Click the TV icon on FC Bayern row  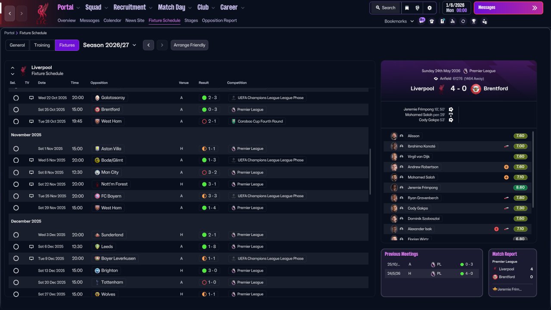pos(31,196)
